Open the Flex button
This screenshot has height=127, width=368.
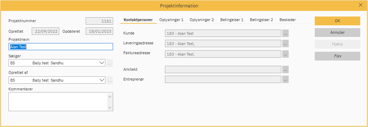pyautogui.click(x=337, y=56)
